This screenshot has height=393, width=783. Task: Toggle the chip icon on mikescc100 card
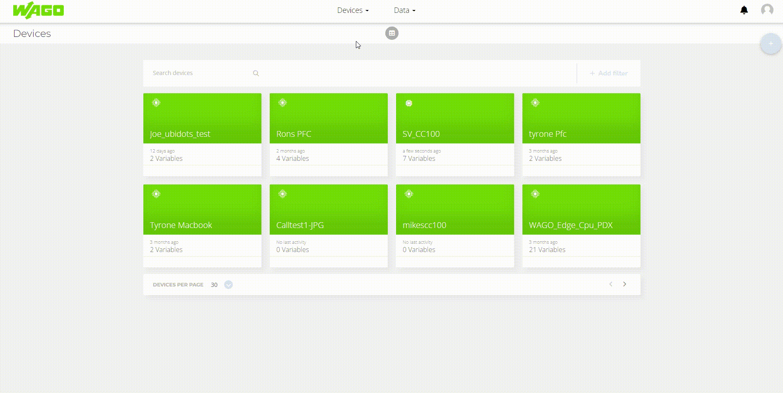pos(409,194)
